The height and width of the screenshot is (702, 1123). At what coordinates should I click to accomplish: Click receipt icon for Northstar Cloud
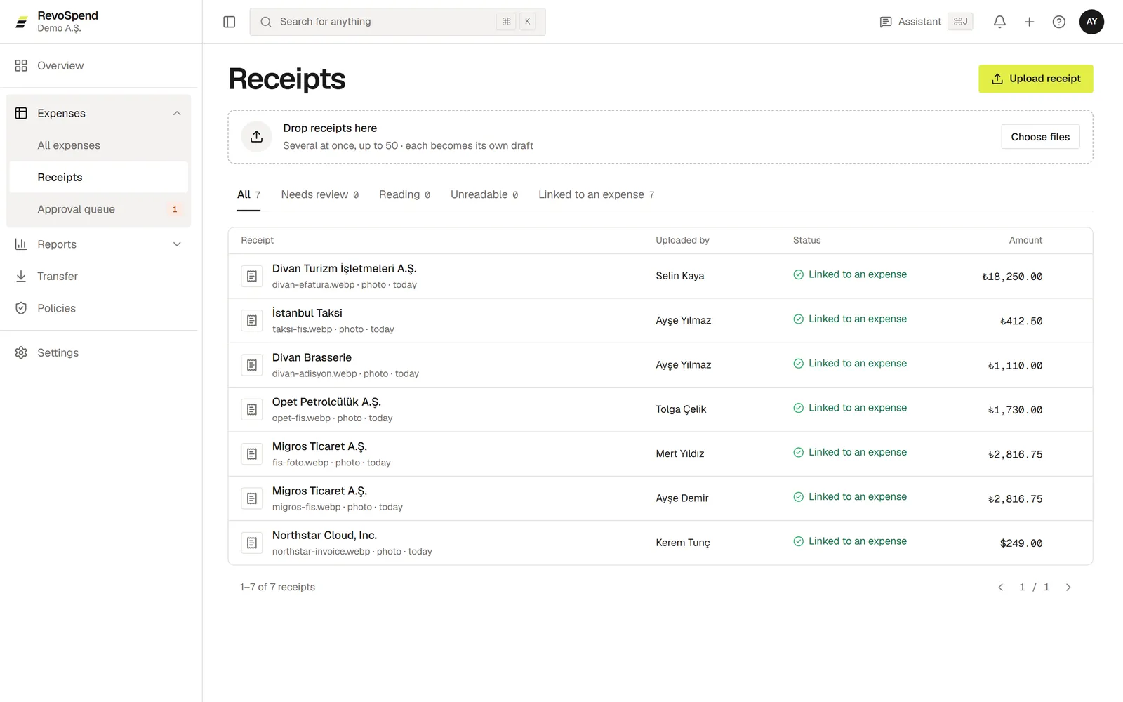[252, 543]
